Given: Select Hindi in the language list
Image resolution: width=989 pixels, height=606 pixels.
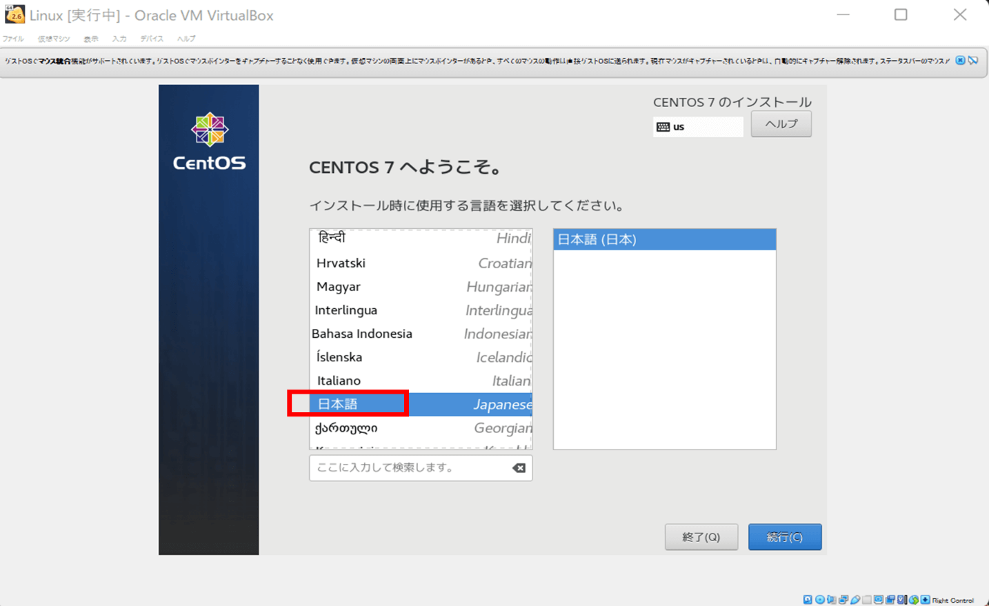Looking at the screenshot, I should point(421,239).
